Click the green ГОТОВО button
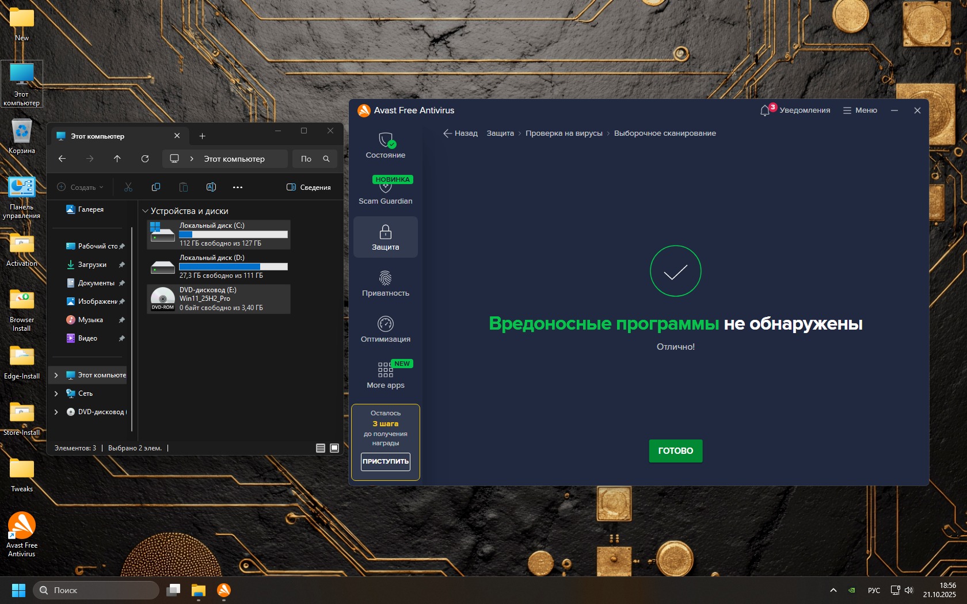Screen dimensions: 967x604 [676, 451]
